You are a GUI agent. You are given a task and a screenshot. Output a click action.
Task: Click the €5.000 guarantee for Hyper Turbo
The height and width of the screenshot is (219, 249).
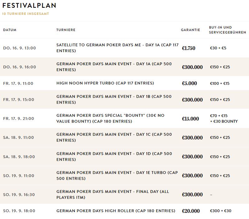click(189, 83)
